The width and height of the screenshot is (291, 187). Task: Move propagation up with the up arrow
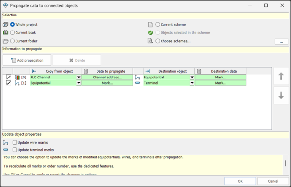click(x=281, y=76)
